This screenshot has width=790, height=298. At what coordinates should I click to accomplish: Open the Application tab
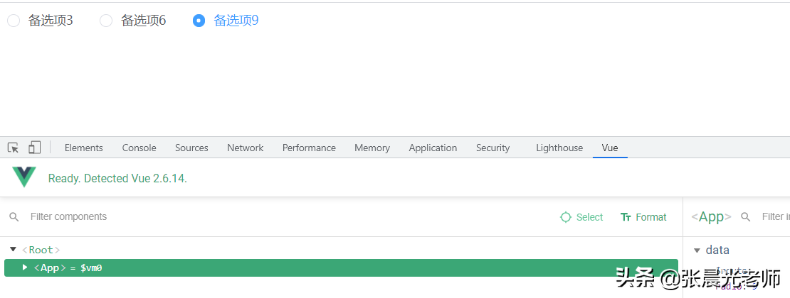(433, 148)
